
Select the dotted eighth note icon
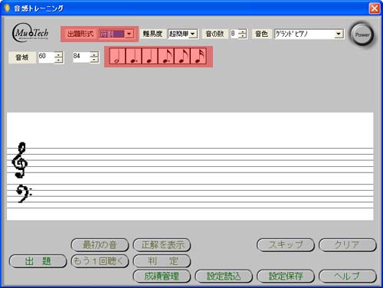(166, 56)
